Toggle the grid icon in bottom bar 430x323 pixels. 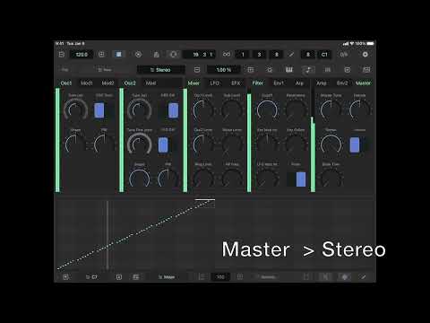240,277
